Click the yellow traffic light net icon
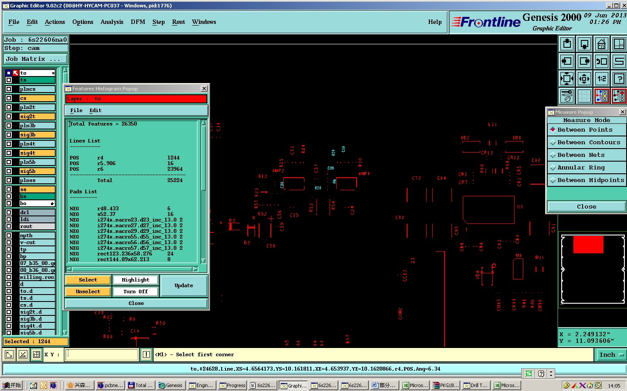Viewport: 627px width, 391px height. pos(601,96)
